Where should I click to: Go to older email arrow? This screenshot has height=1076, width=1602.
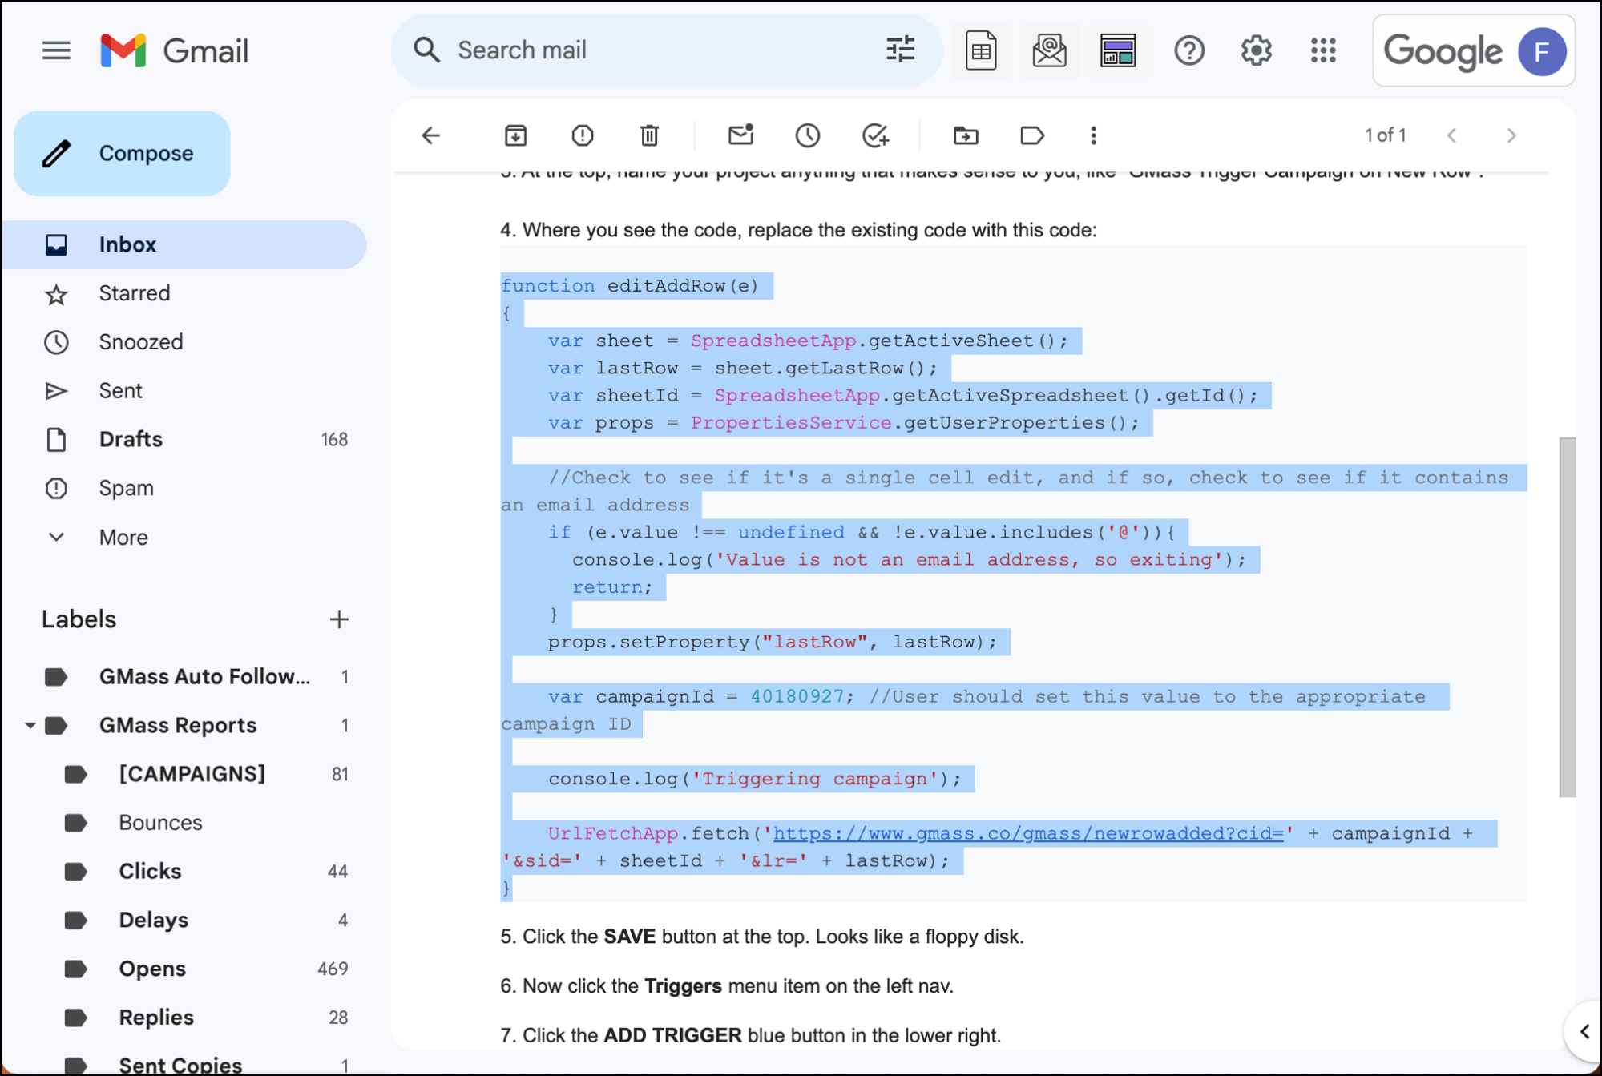point(1511,135)
